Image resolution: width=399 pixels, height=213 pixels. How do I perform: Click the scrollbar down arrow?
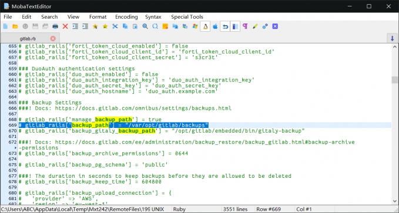(x=395, y=201)
